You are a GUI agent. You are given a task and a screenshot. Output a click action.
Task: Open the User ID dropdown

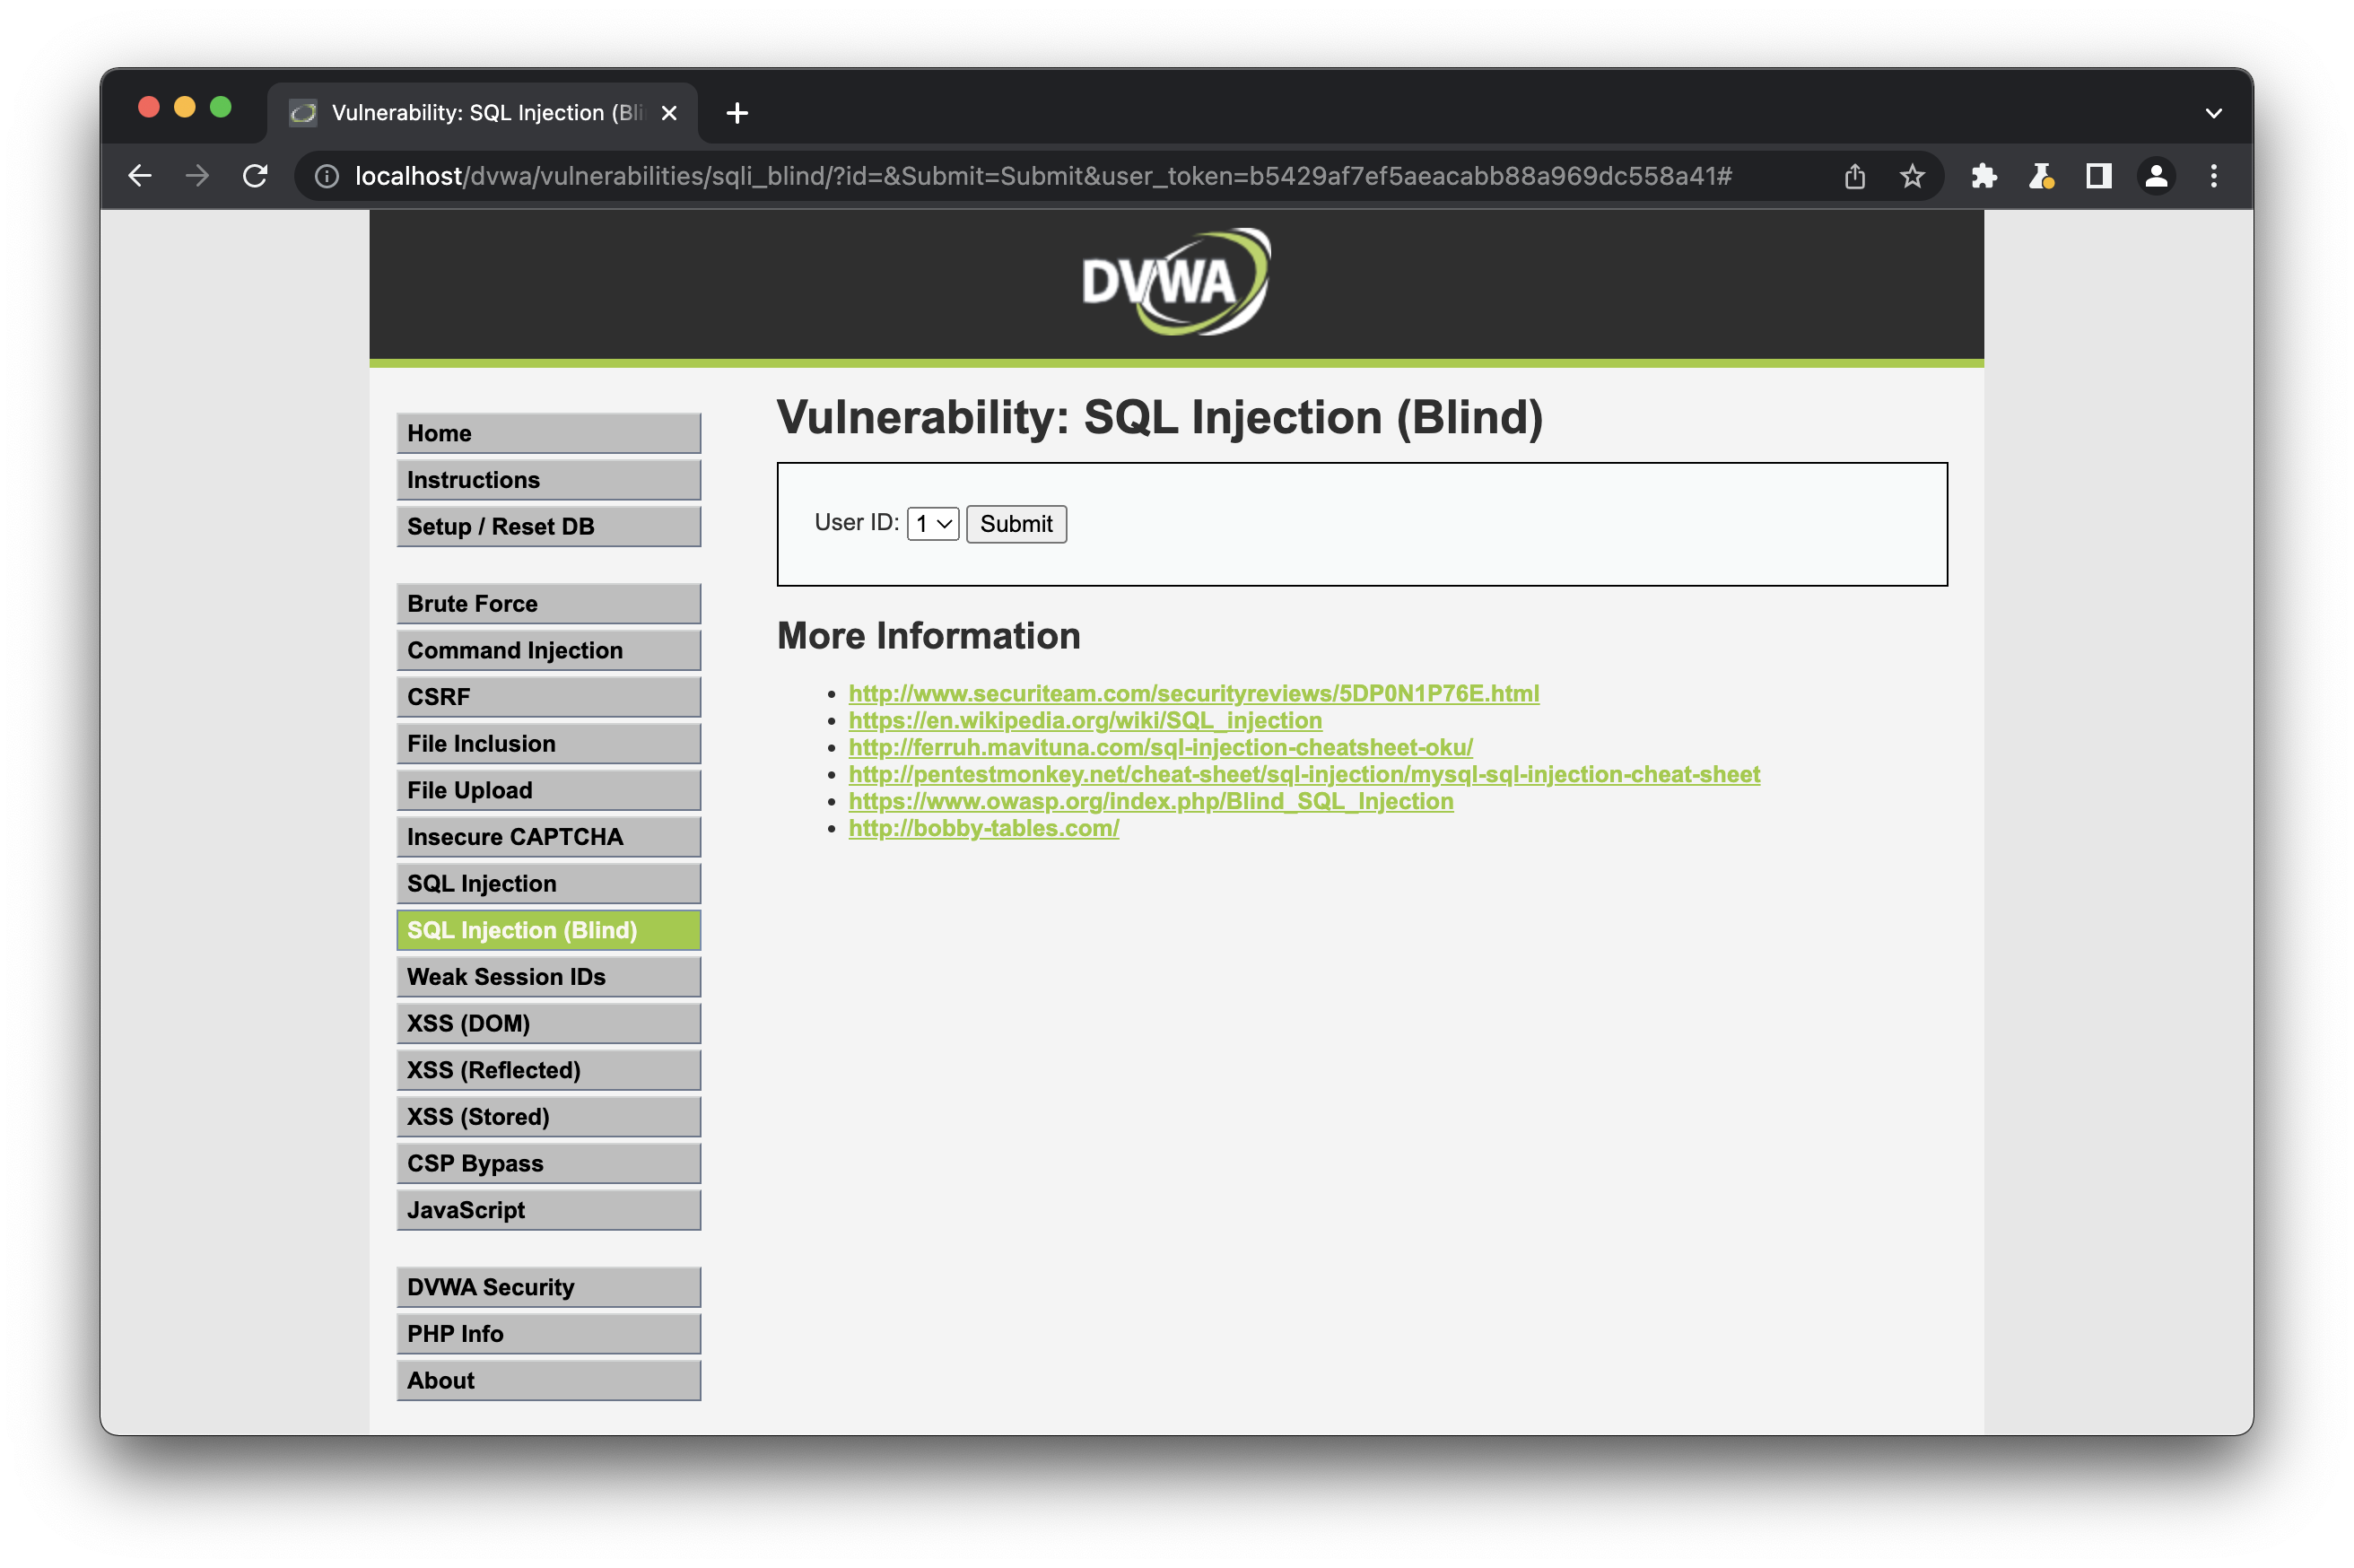pos(933,524)
